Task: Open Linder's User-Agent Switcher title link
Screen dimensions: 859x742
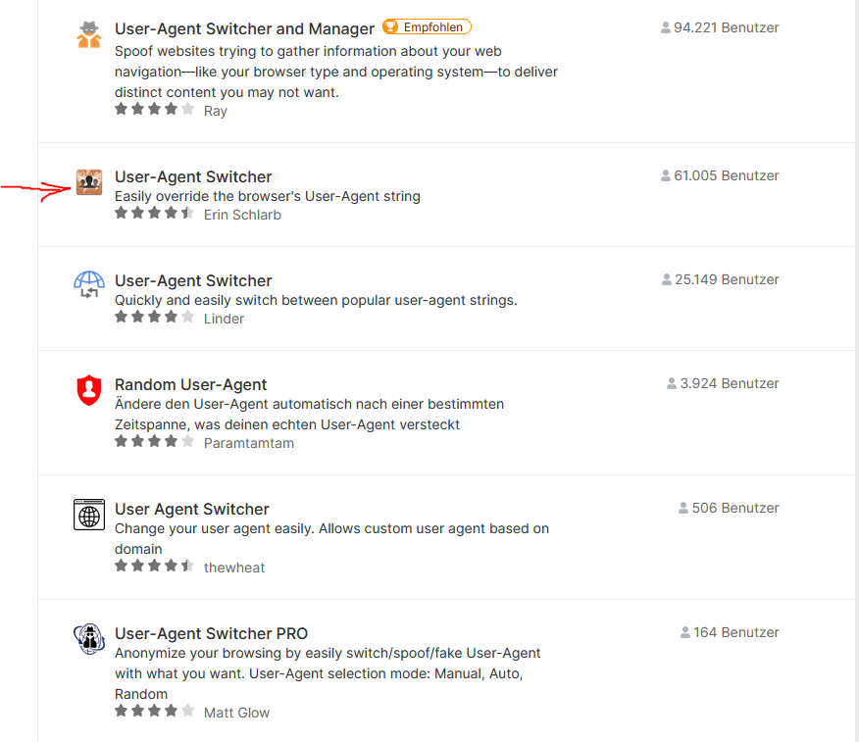Action: pos(193,280)
